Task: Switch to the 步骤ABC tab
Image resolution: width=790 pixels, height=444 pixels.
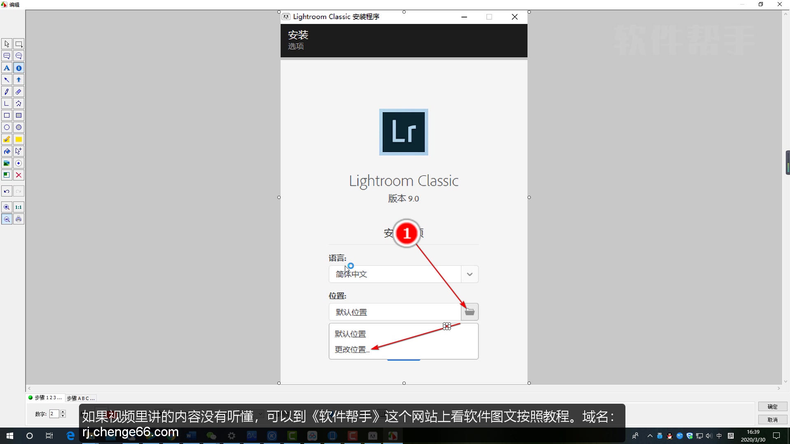Action: click(81, 398)
